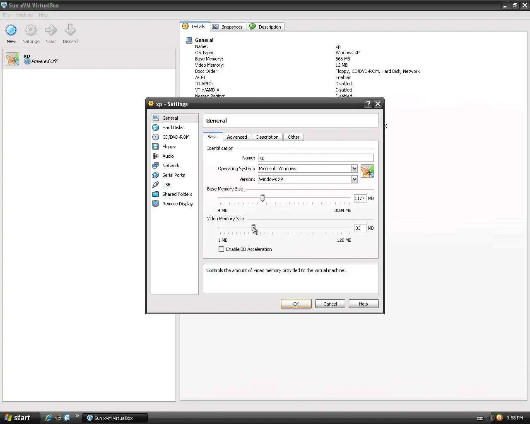530x424 pixels.
Task: Switch to the Advanced tab
Action: tap(237, 137)
